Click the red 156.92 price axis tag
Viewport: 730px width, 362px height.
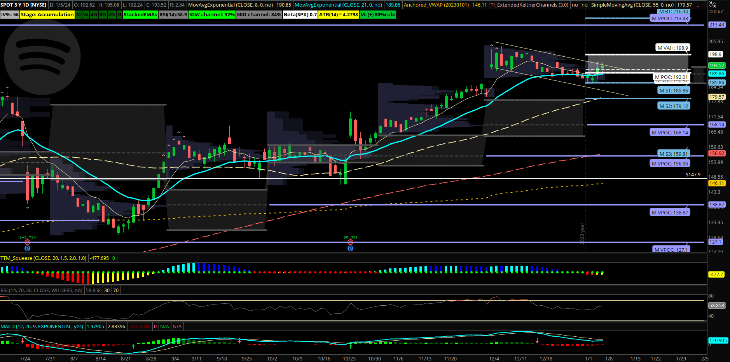click(717, 153)
